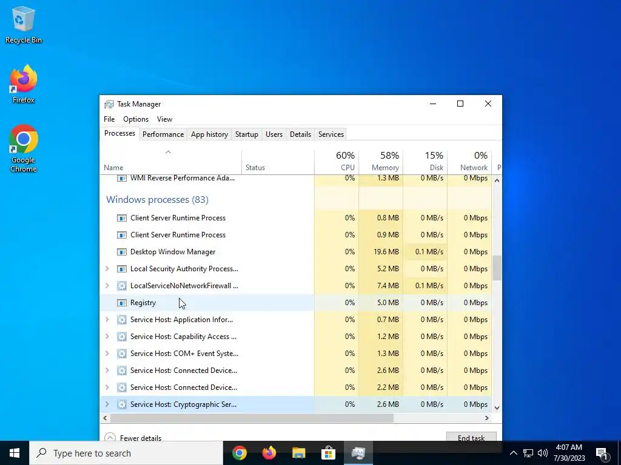The height and width of the screenshot is (465, 621).
Task: Show hidden system tray icons
Action: [x=513, y=453]
